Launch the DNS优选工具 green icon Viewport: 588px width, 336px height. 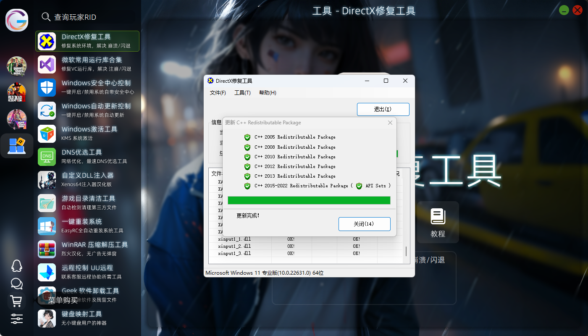click(x=47, y=157)
